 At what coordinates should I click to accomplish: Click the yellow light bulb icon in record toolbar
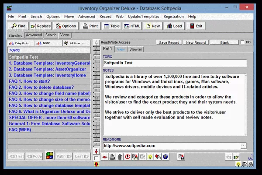pyautogui.click(x=150, y=157)
